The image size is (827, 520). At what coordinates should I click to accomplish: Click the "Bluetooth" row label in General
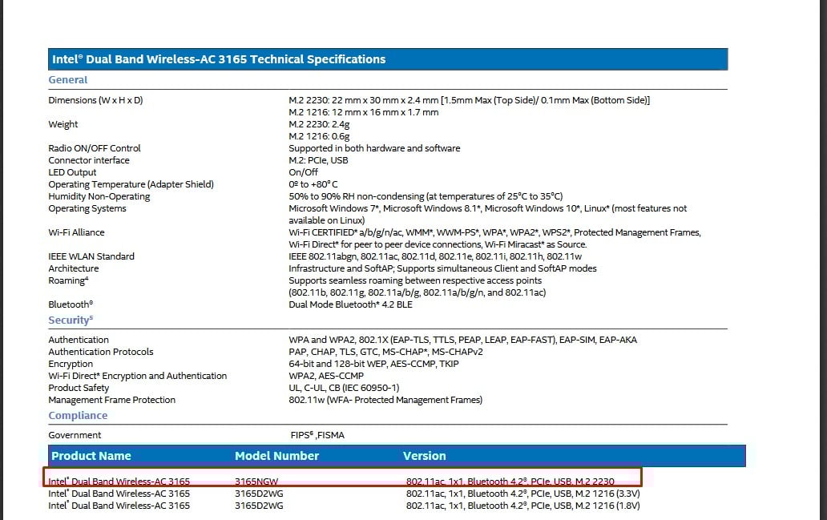click(x=71, y=304)
